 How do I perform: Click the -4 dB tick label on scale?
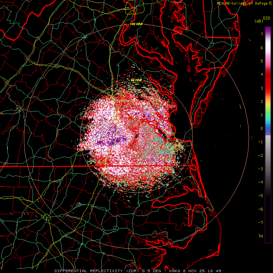pyautogui.click(x=261, y=182)
